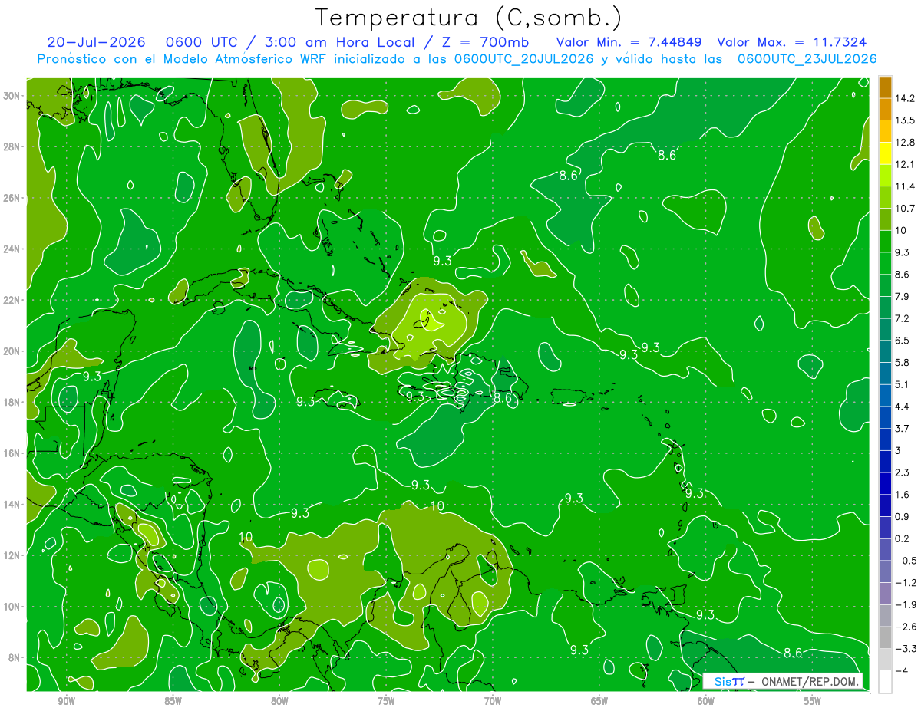Click the "75W" longitude axis label
Image resolution: width=921 pixels, height=711 pixels.
coord(386,701)
